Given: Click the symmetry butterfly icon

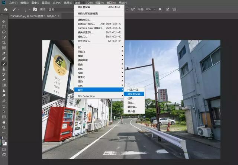Looking at the screenshot, I should 174,9.
